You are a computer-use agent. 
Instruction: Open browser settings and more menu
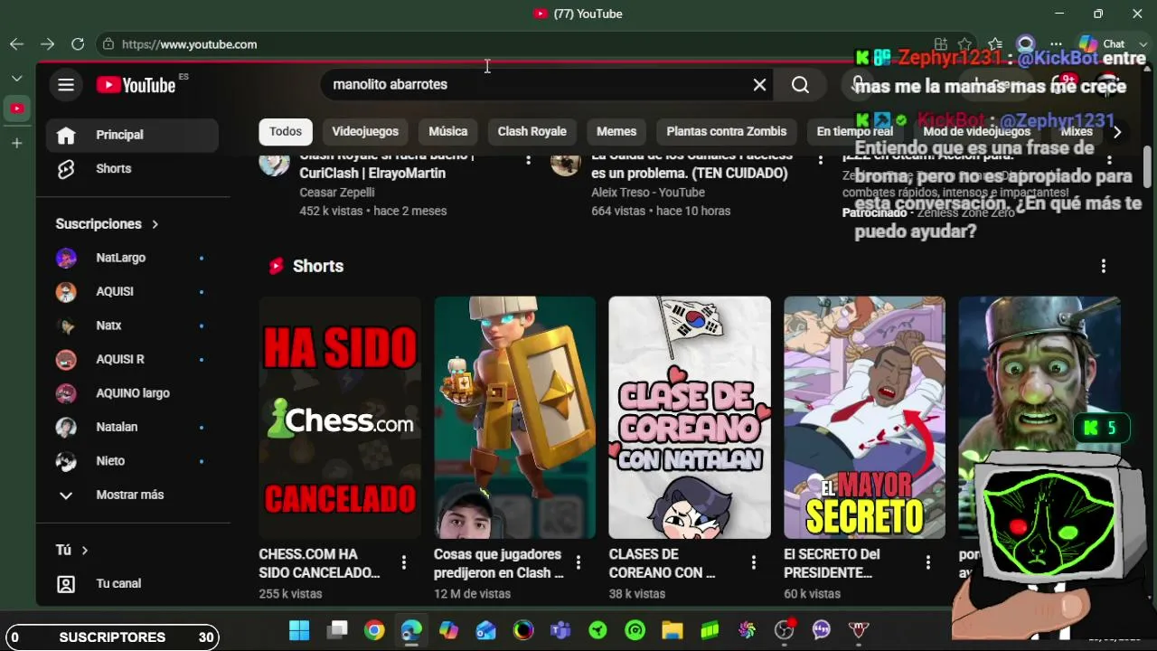click(1056, 44)
